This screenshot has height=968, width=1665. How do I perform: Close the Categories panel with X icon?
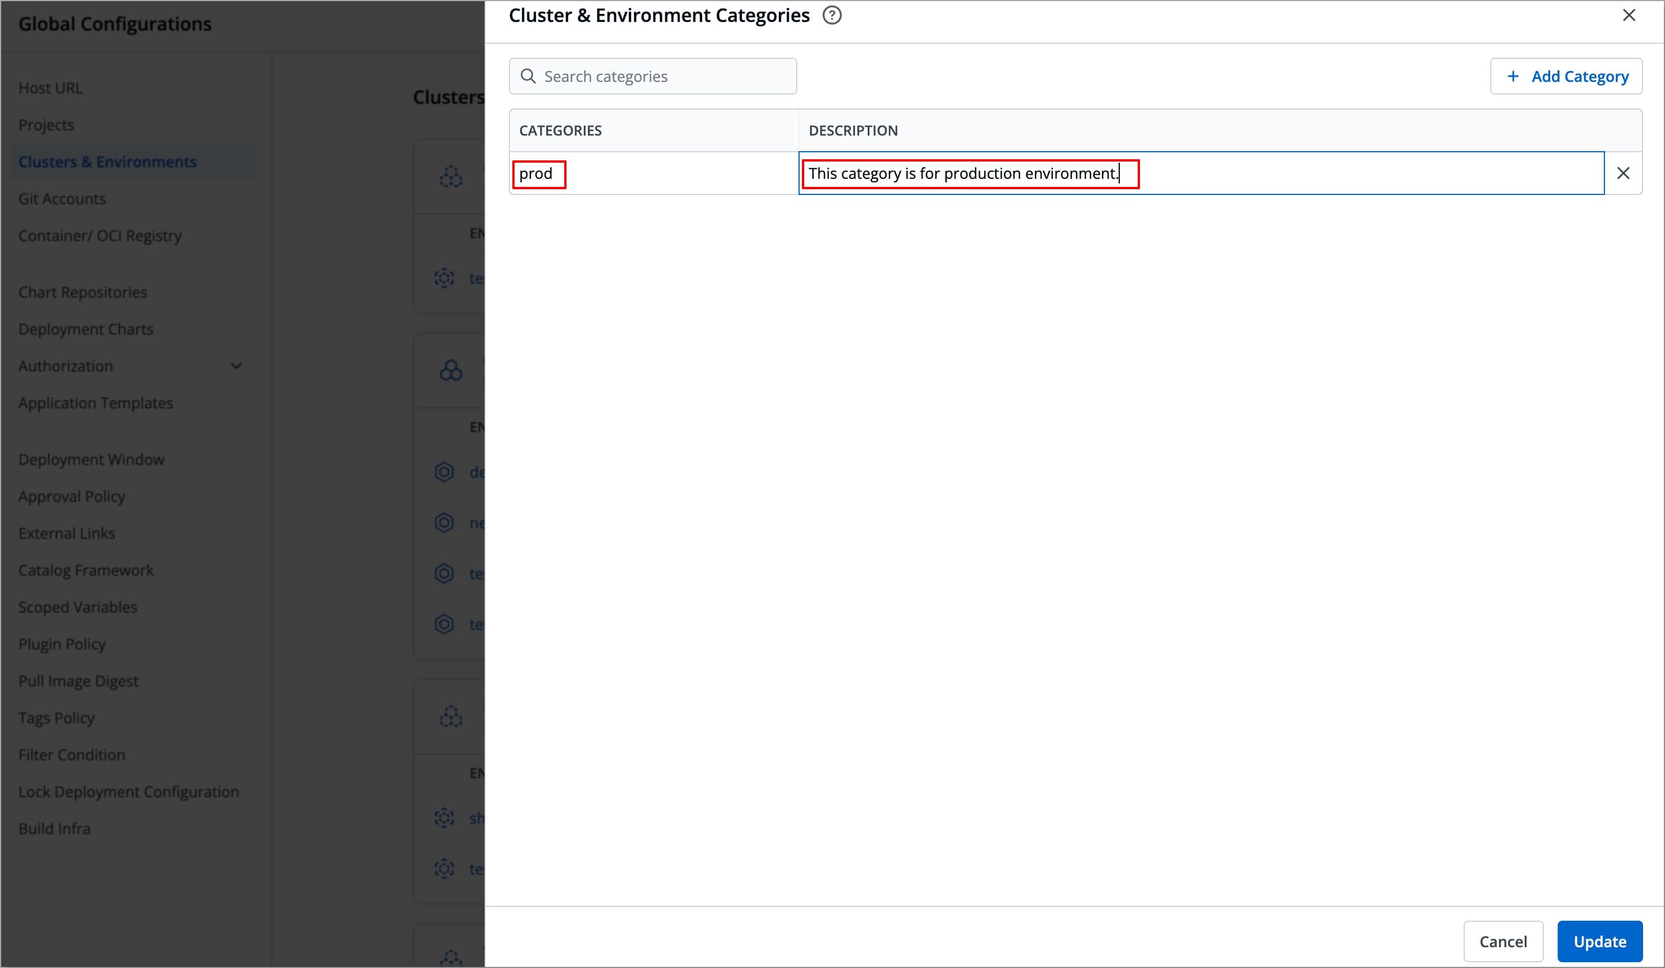point(1629,15)
